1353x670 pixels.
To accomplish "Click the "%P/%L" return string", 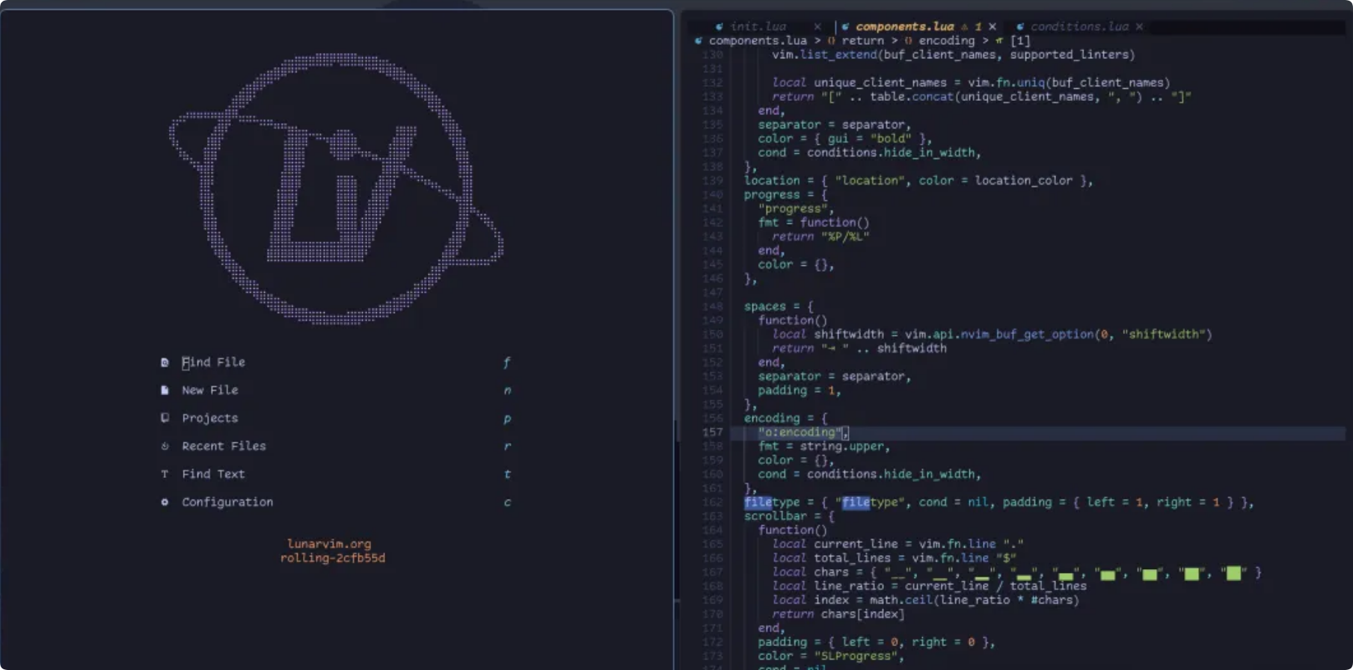I will (x=845, y=236).
